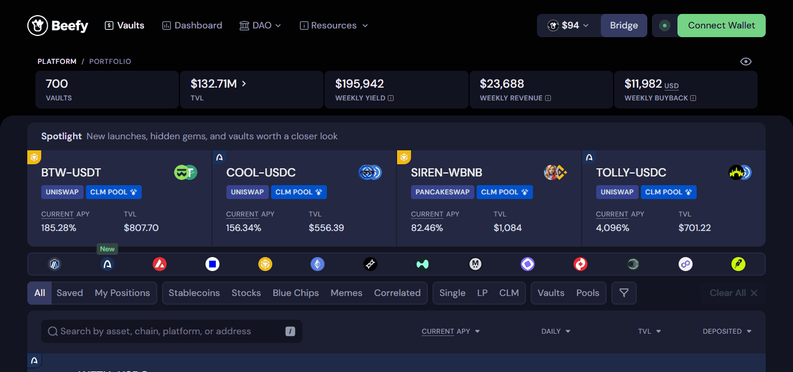Switch to the Platform tab

(57, 62)
